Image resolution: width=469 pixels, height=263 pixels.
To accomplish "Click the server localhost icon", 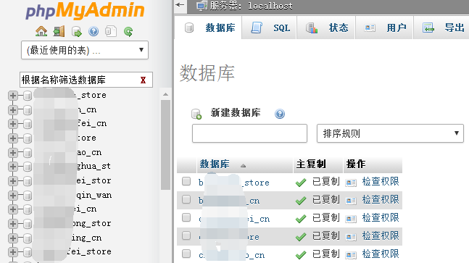I will tap(202, 6).
